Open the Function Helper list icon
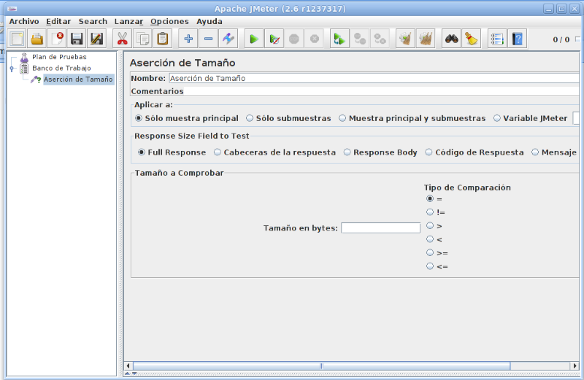Viewport: 584px width, 380px height. (x=497, y=39)
